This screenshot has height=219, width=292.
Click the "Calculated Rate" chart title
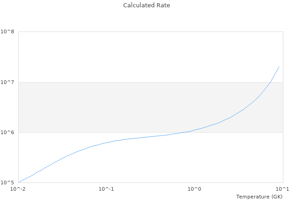pos(146,5)
